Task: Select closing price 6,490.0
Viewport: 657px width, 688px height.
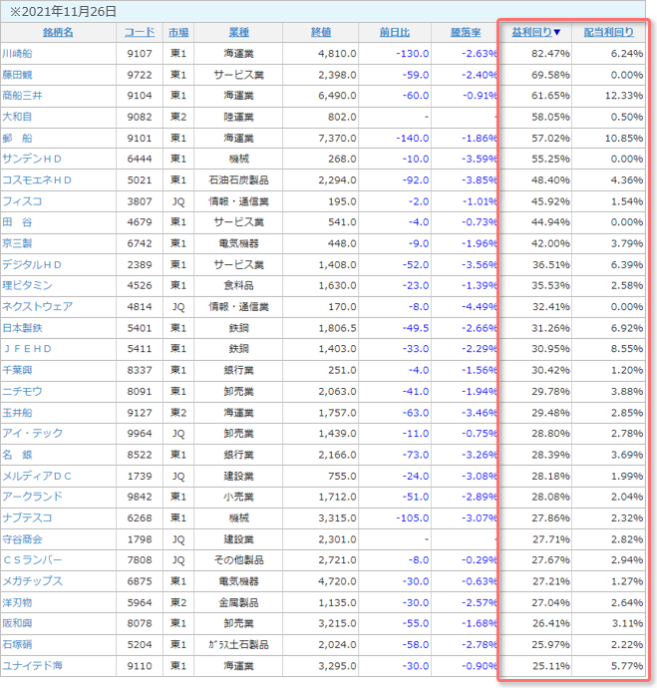Action: pyautogui.click(x=337, y=96)
